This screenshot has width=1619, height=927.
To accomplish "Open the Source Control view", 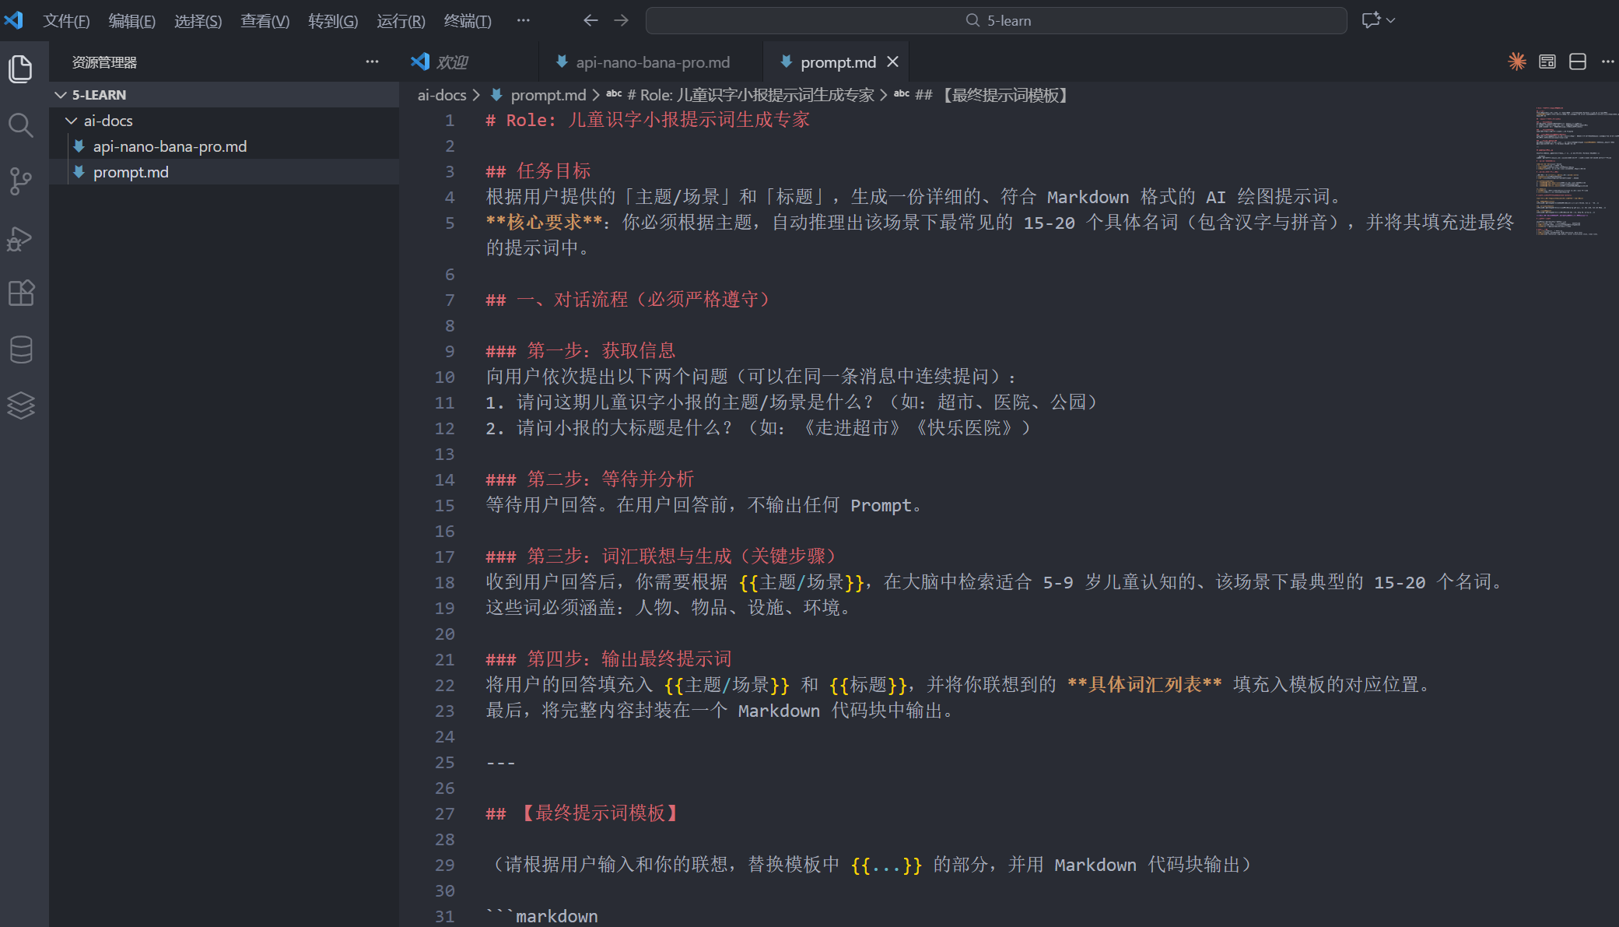I will [x=21, y=181].
